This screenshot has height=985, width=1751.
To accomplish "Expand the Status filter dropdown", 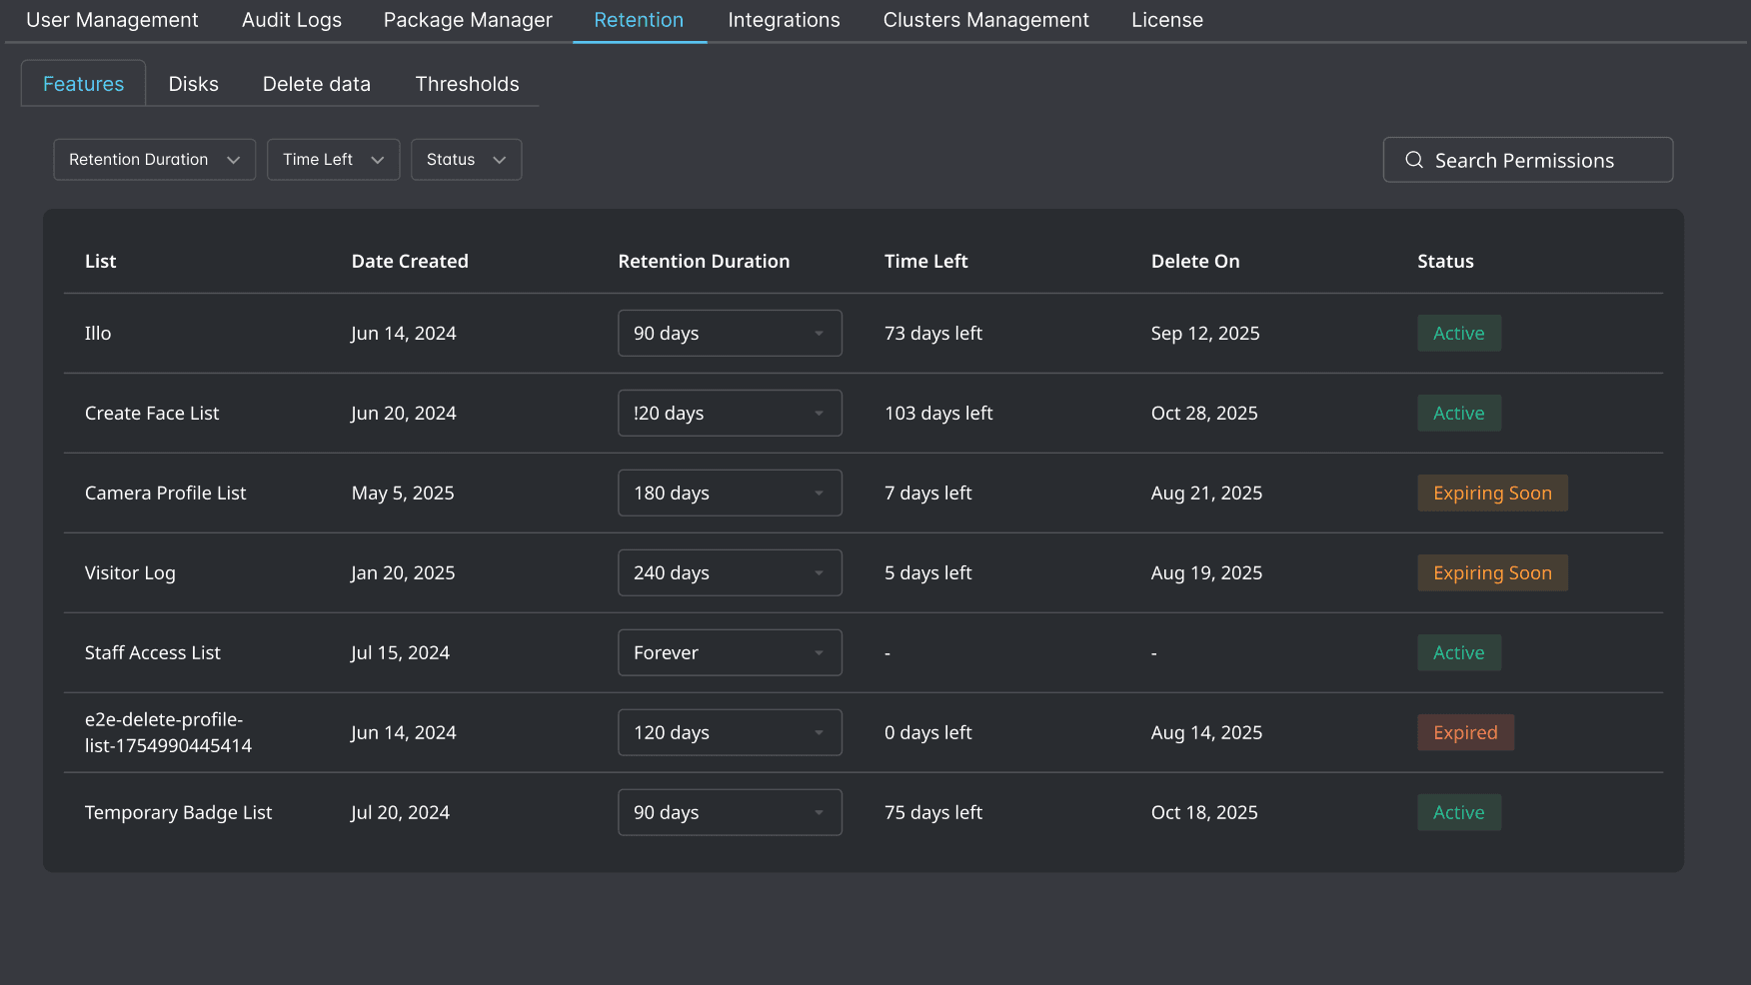I will tap(467, 160).
